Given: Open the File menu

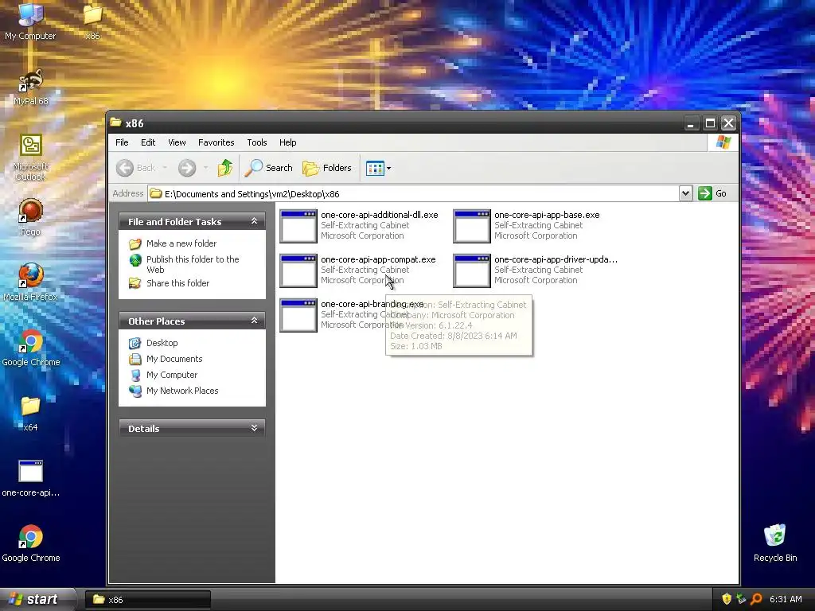Looking at the screenshot, I should [122, 142].
